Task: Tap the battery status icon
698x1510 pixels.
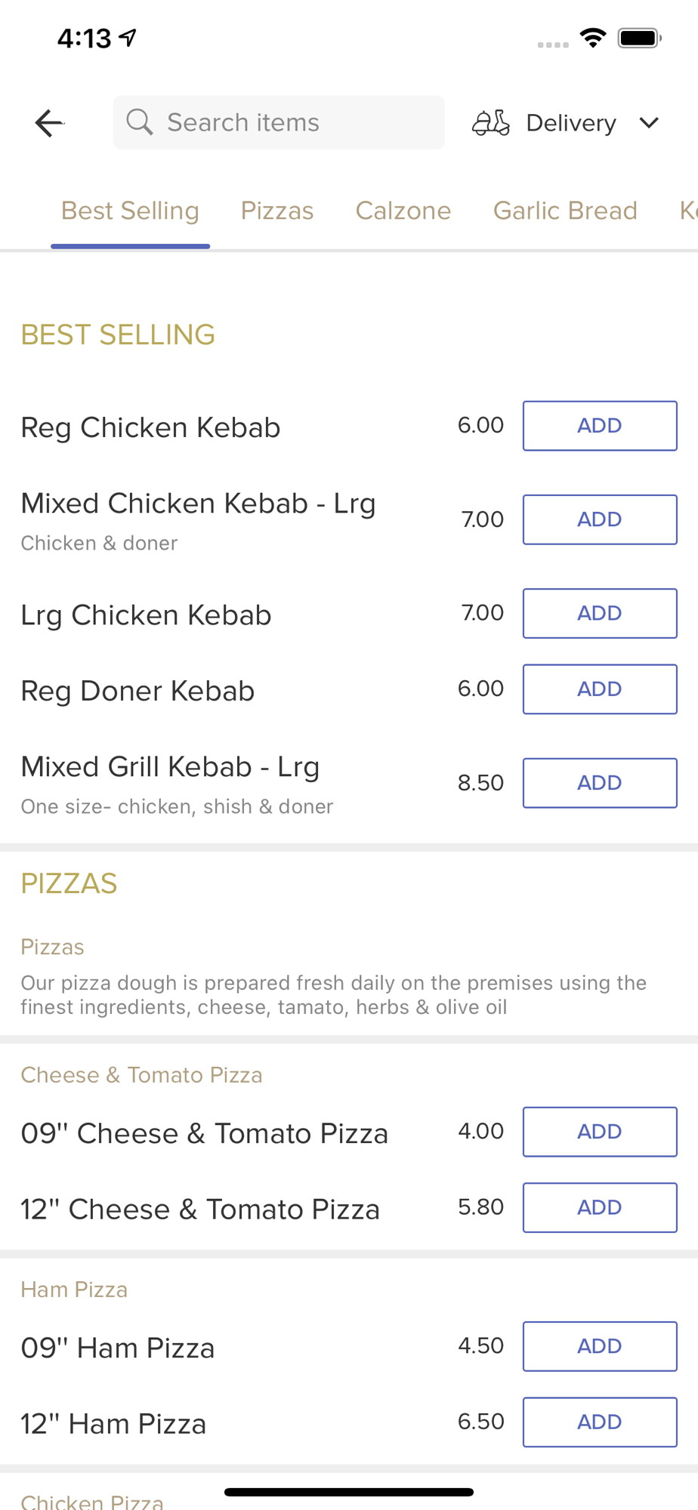Action: click(639, 38)
